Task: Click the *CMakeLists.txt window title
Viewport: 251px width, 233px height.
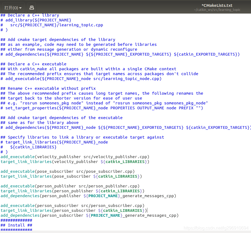Action: click(x=217, y=5)
